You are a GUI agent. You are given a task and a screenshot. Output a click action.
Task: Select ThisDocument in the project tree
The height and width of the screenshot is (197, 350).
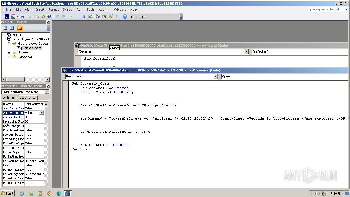pyautogui.click(x=32, y=48)
